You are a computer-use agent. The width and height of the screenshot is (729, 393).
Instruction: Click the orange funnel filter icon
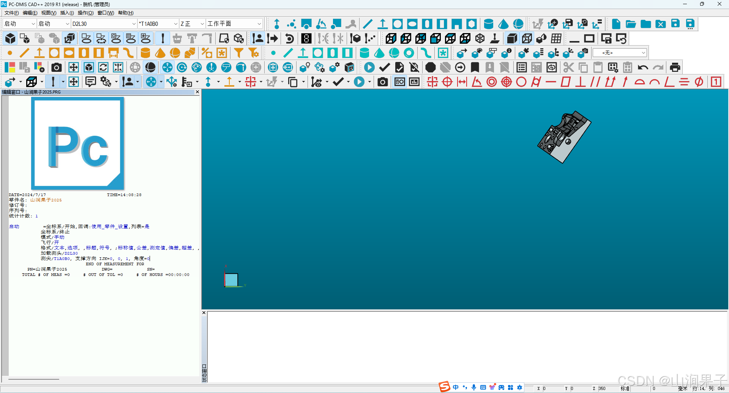[238, 53]
